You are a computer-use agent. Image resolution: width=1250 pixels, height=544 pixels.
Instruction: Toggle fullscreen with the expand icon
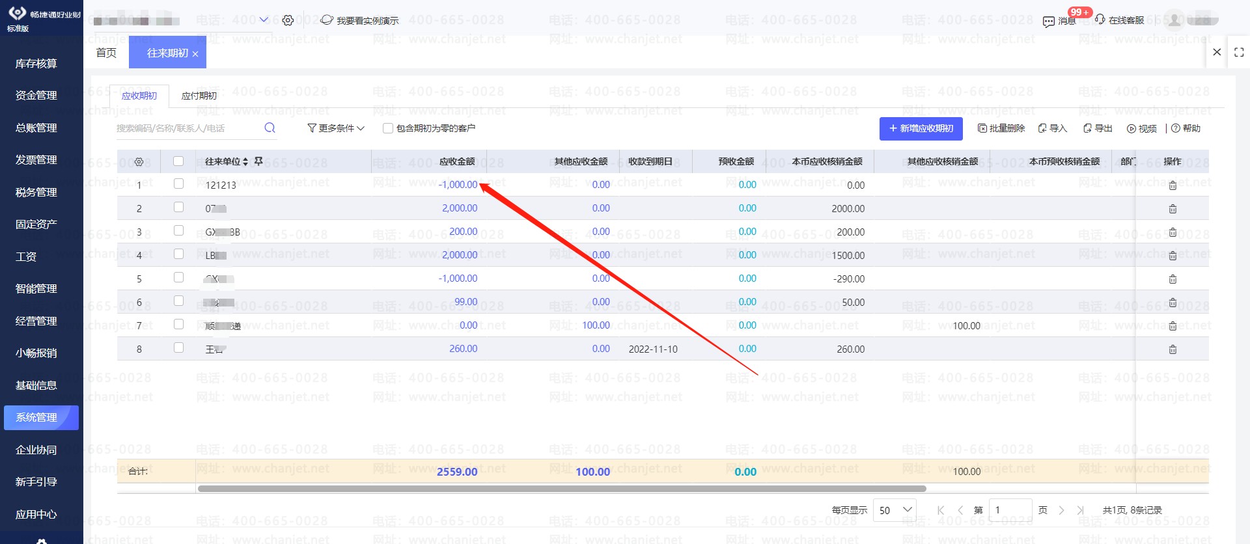pyautogui.click(x=1238, y=53)
